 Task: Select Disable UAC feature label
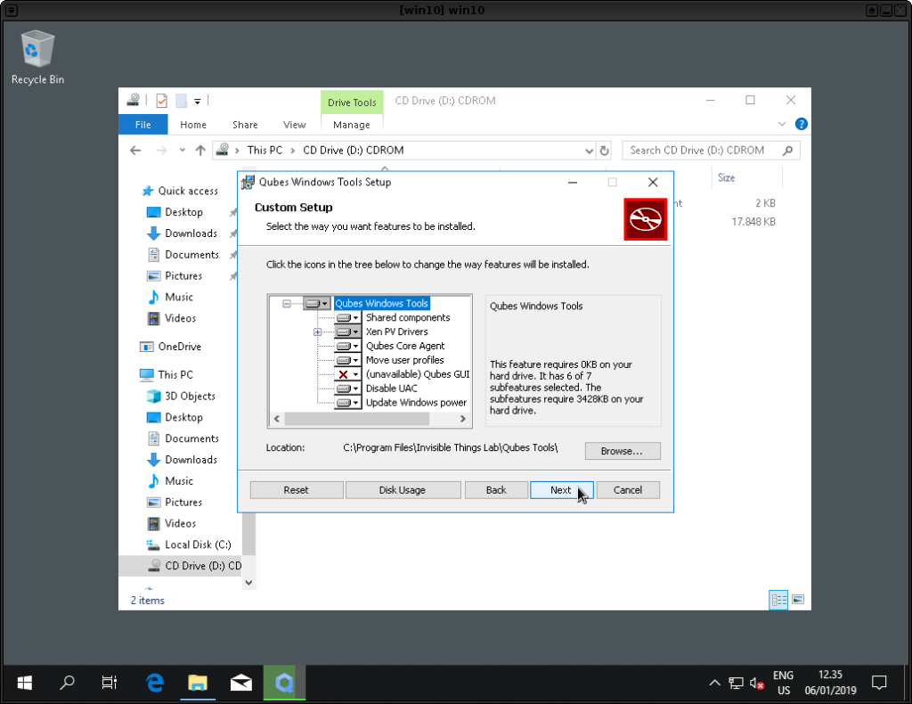392,389
